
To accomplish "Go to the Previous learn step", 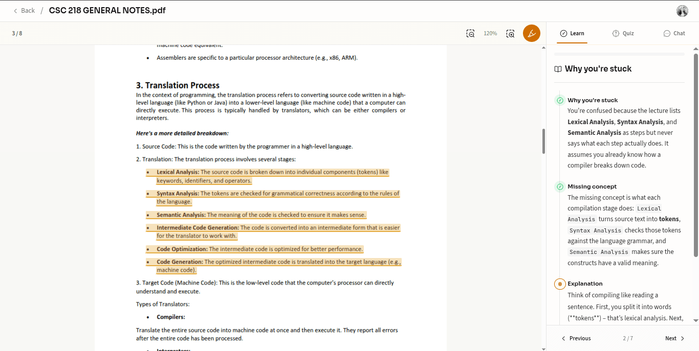I will (576, 338).
